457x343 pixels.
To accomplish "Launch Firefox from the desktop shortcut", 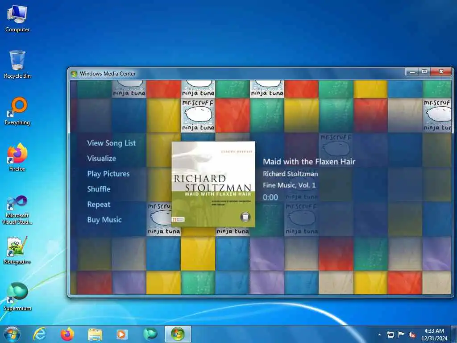I will (x=17, y=157).
